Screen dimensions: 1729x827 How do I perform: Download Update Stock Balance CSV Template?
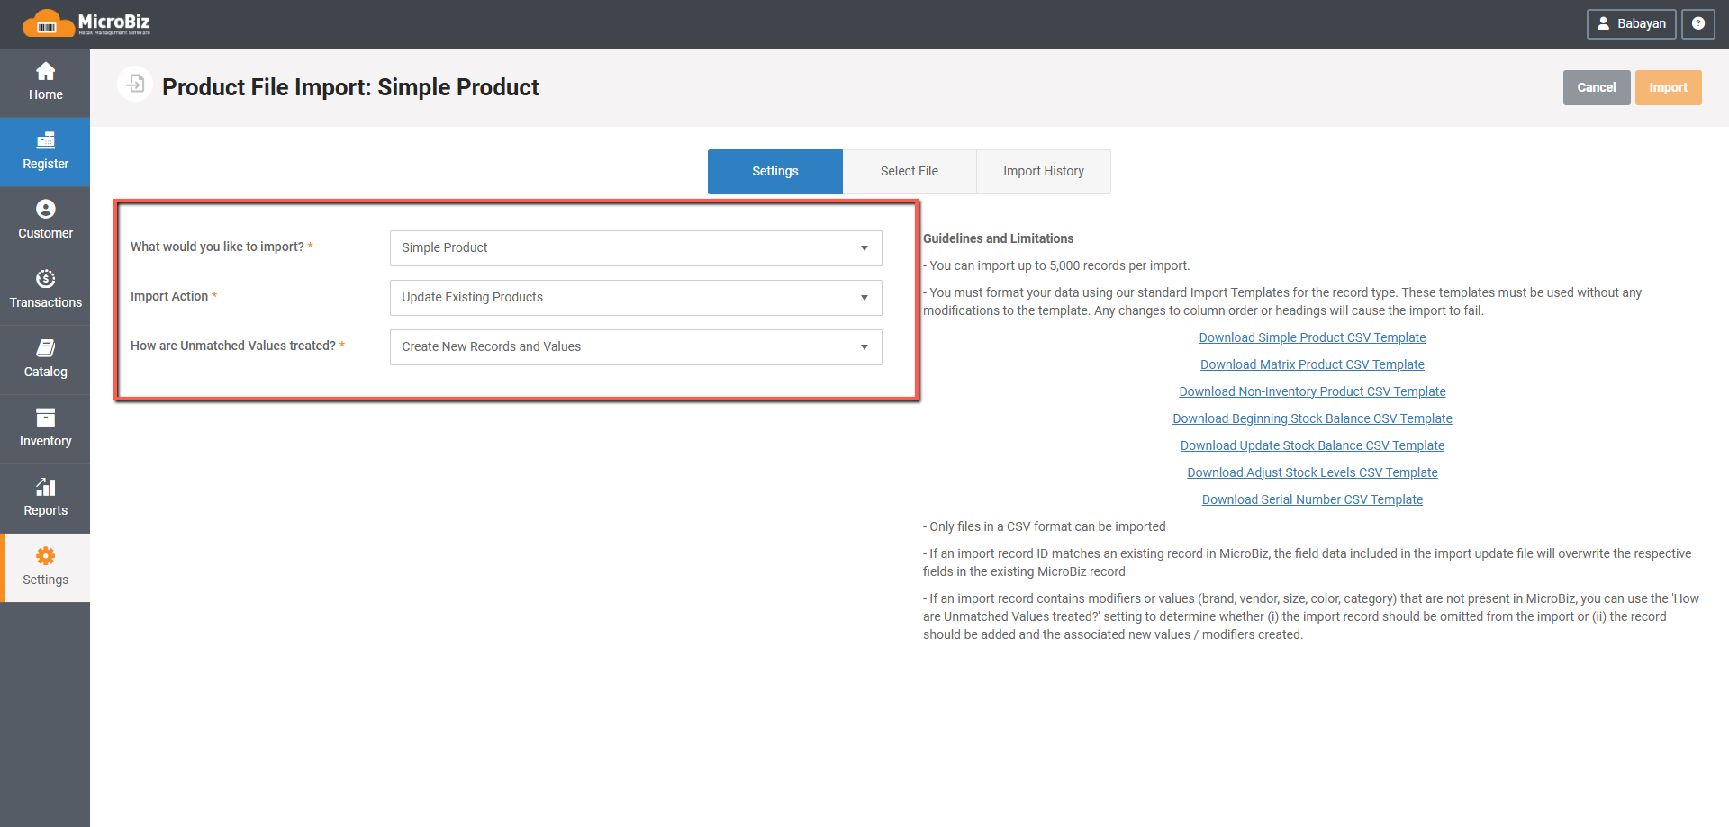click(1312, 445)
